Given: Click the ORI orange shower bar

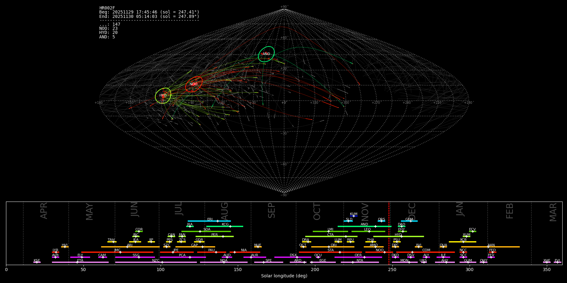Looking at the screenshot, I should point(333,247).
